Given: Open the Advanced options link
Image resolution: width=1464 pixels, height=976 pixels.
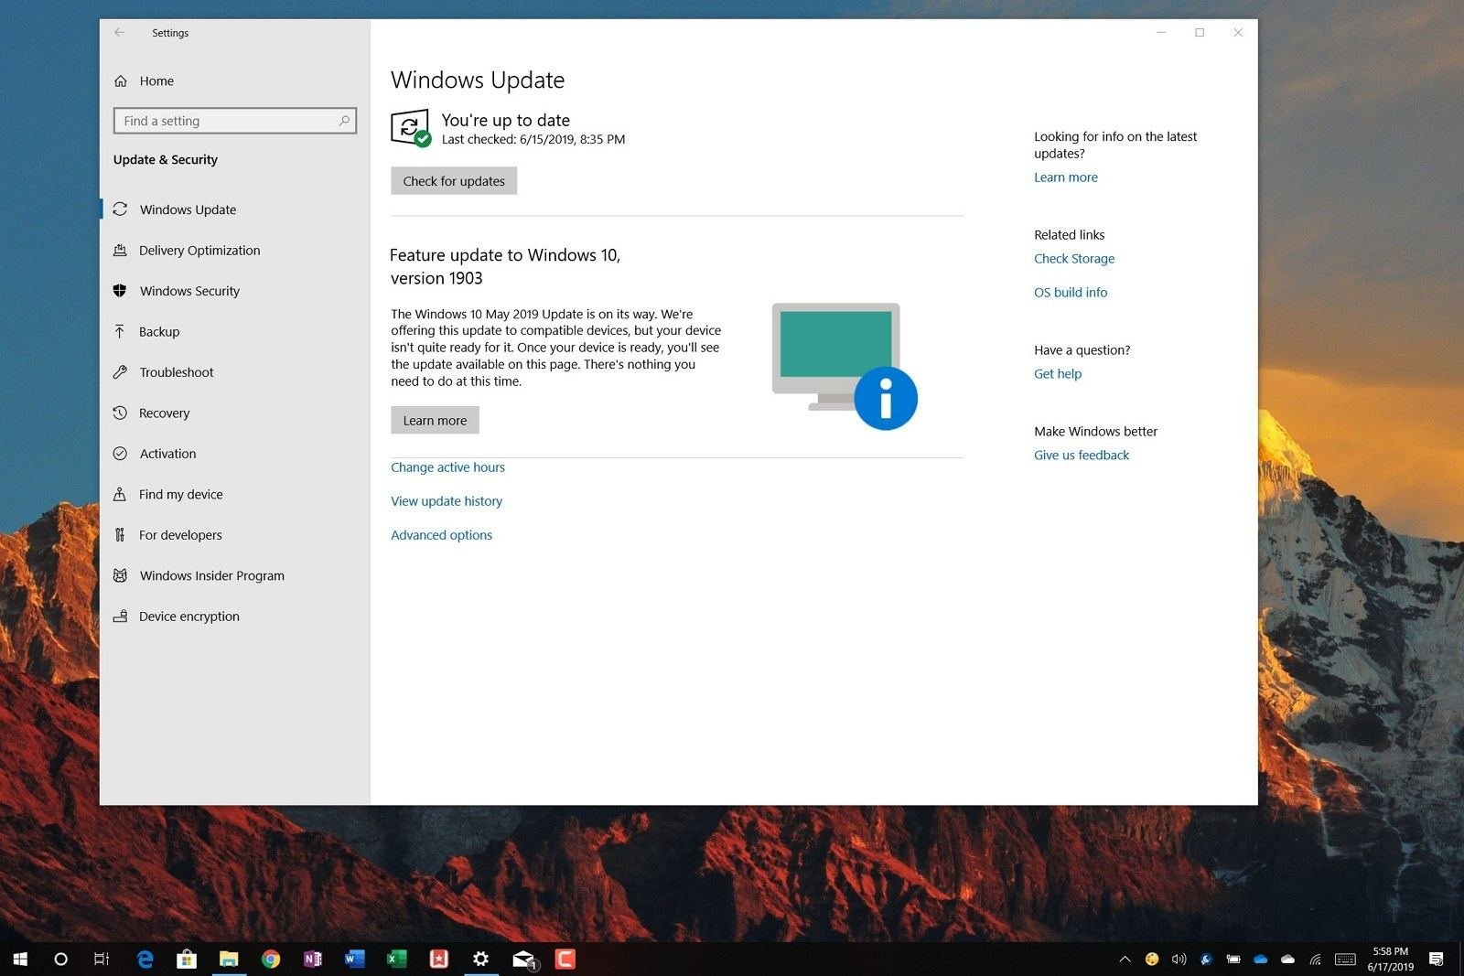Looking at the screenshot, I should 441,535.
